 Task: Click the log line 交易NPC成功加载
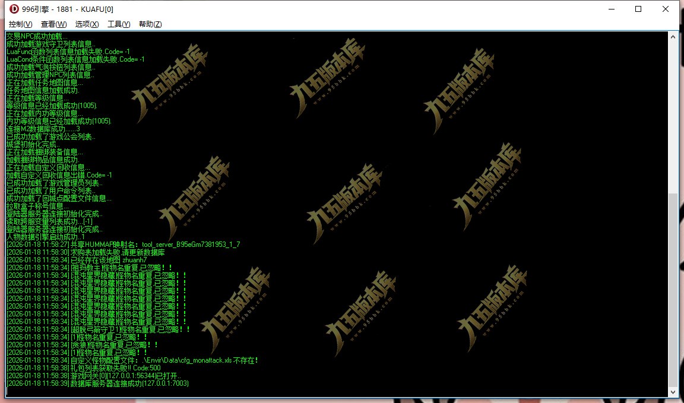coord(37,36)
